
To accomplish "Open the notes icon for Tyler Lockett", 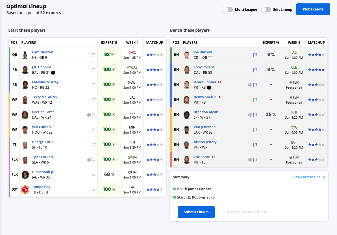I will pos(94,160).
